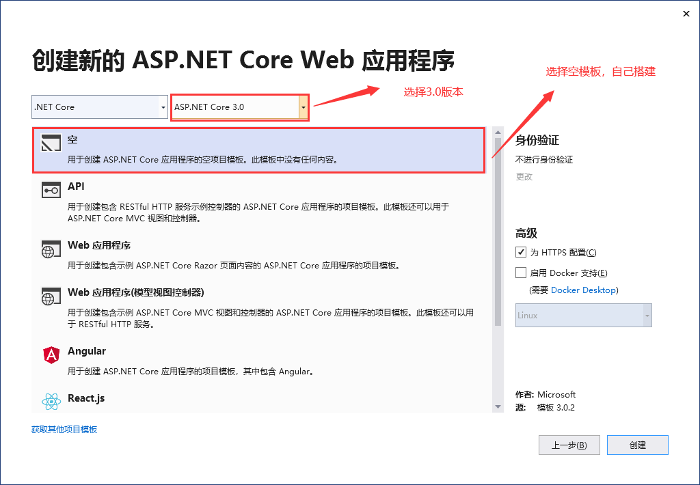The width and height of the screenshot is (700, 485).
Task: Select the Angular logo icon
Action: click(51, 355)
